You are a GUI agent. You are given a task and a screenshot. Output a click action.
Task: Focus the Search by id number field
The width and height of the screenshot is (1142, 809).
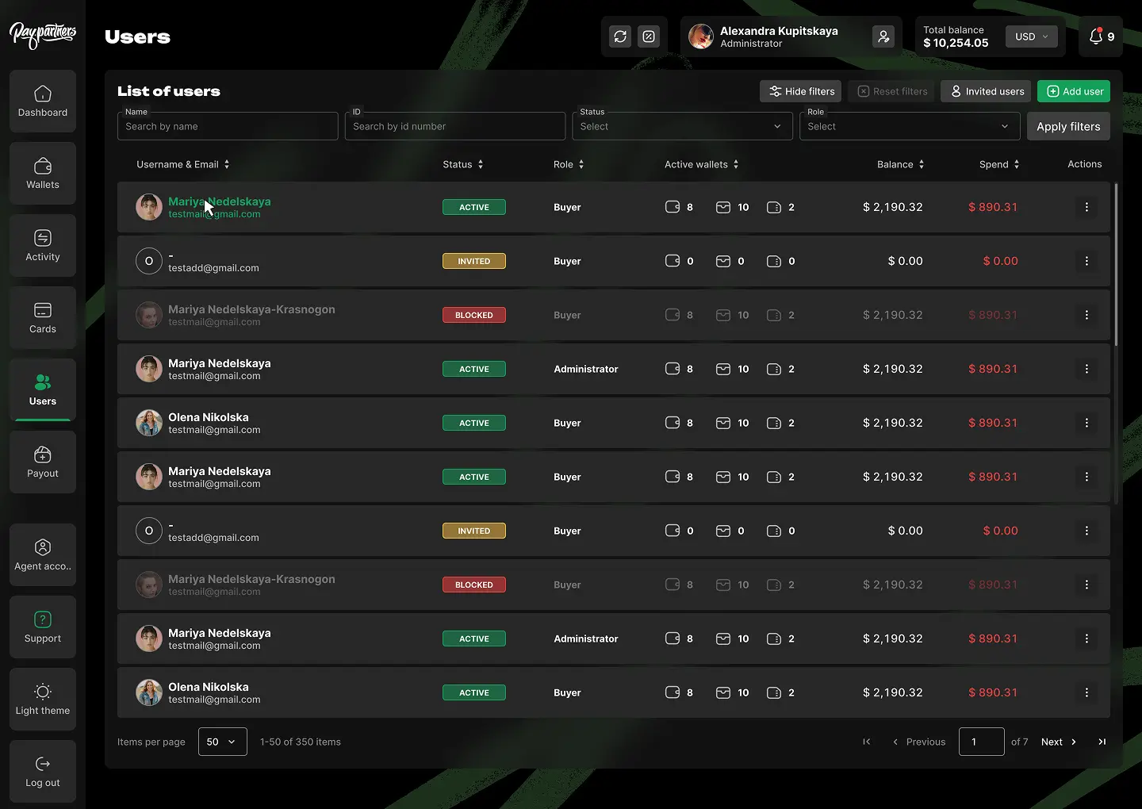(x=455, y=126)
